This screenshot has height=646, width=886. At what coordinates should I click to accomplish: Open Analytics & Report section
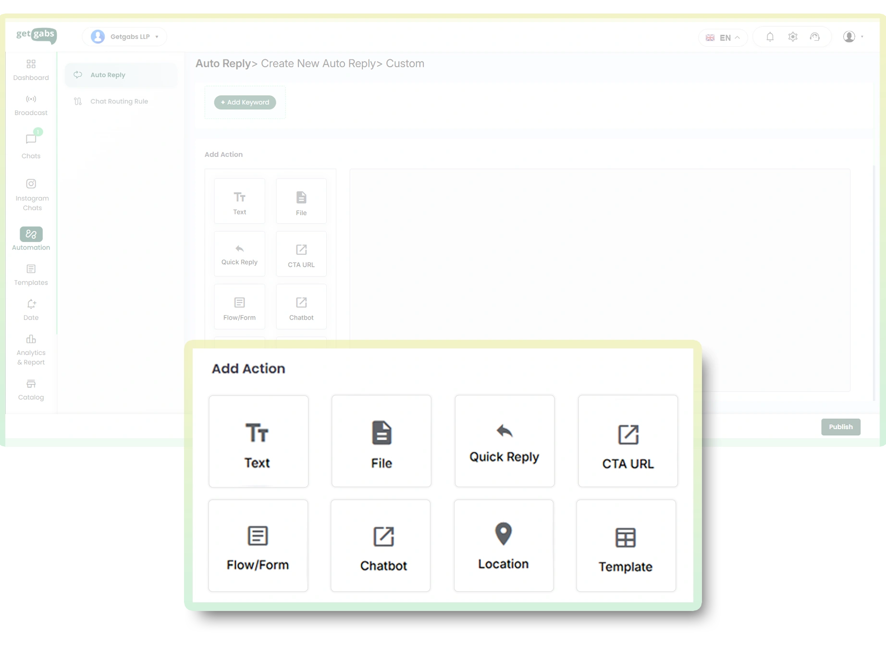click(31, 350)
